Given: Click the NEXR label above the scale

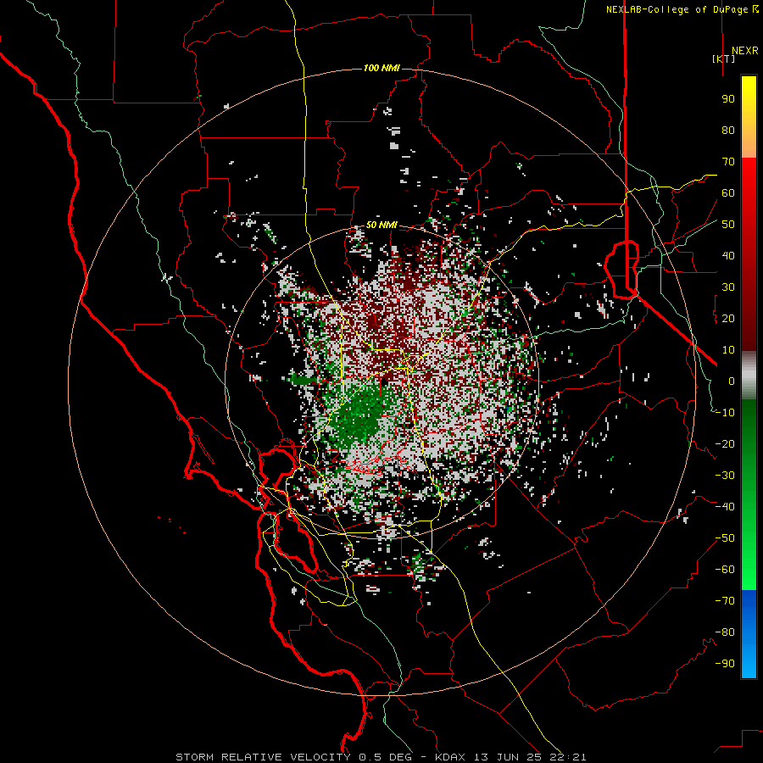Looking at the screenshot, I should click(x=744, y=51).
